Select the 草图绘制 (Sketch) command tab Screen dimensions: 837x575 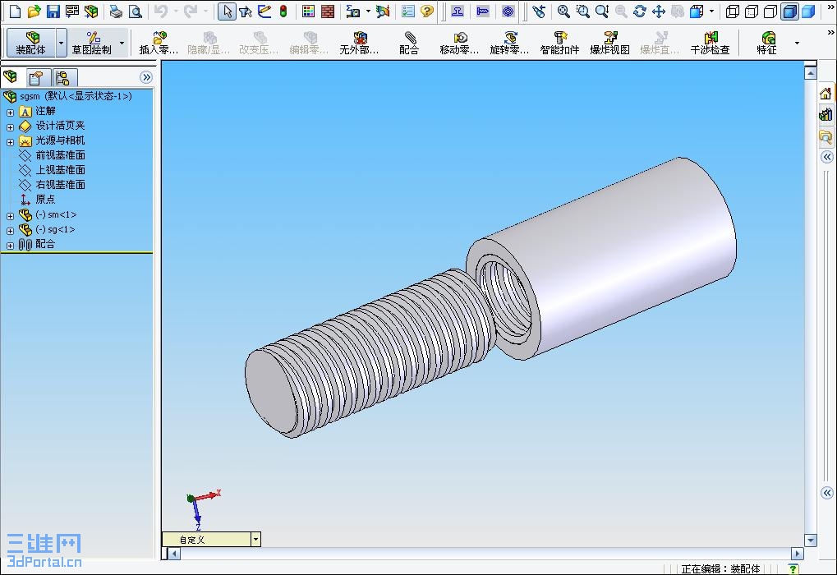pyautogui.click(x=92, y=43)
